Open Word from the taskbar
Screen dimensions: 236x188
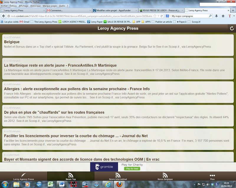pyautogui.click(x=62, y=184)
